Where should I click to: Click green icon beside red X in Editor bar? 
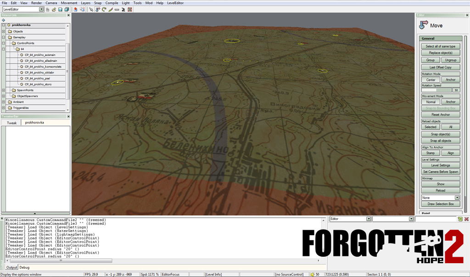coord(460,219)
